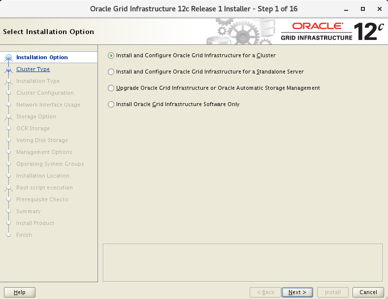This screenshot has height=299, width=388.
Task: Cancel the installer
Action: (368, 292)
